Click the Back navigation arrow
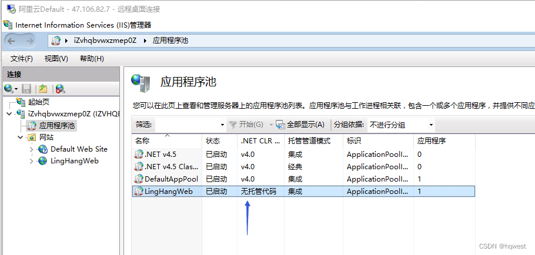Viewport: 535px width, 255px height. click(x=11, y=41)
